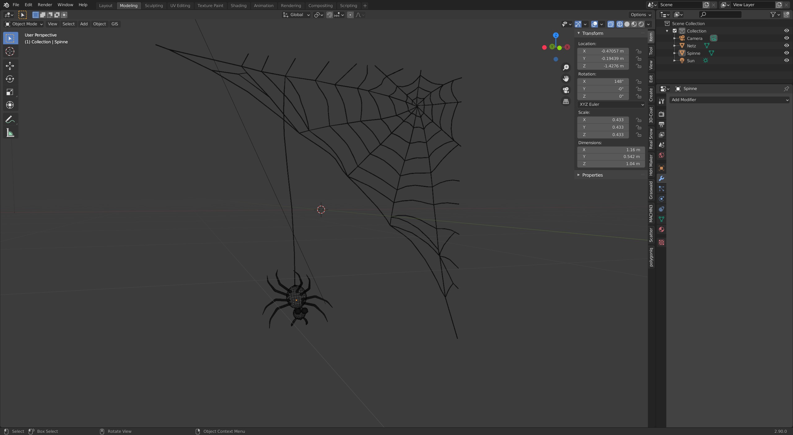
Task: Expand the Properties panel section
Action: (x=592, y=175)
